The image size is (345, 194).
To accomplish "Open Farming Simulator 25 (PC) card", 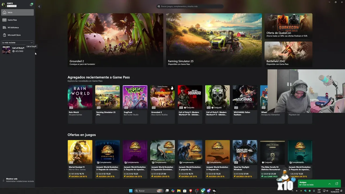I will click(x=108, y=104).
